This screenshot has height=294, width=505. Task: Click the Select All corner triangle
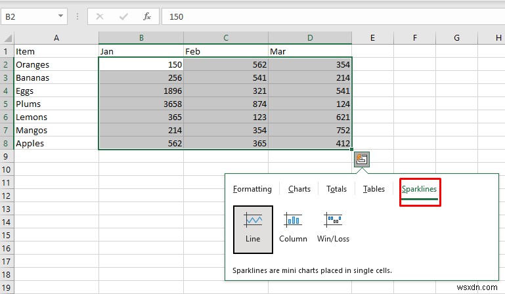point(8,38)
